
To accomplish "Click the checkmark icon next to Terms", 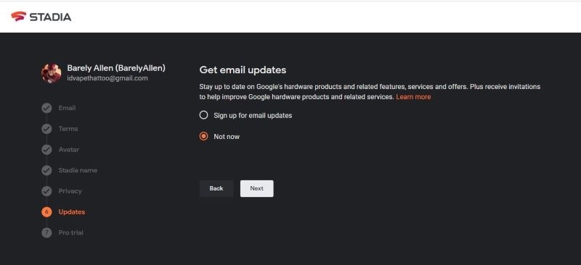I will coord(46,129).
